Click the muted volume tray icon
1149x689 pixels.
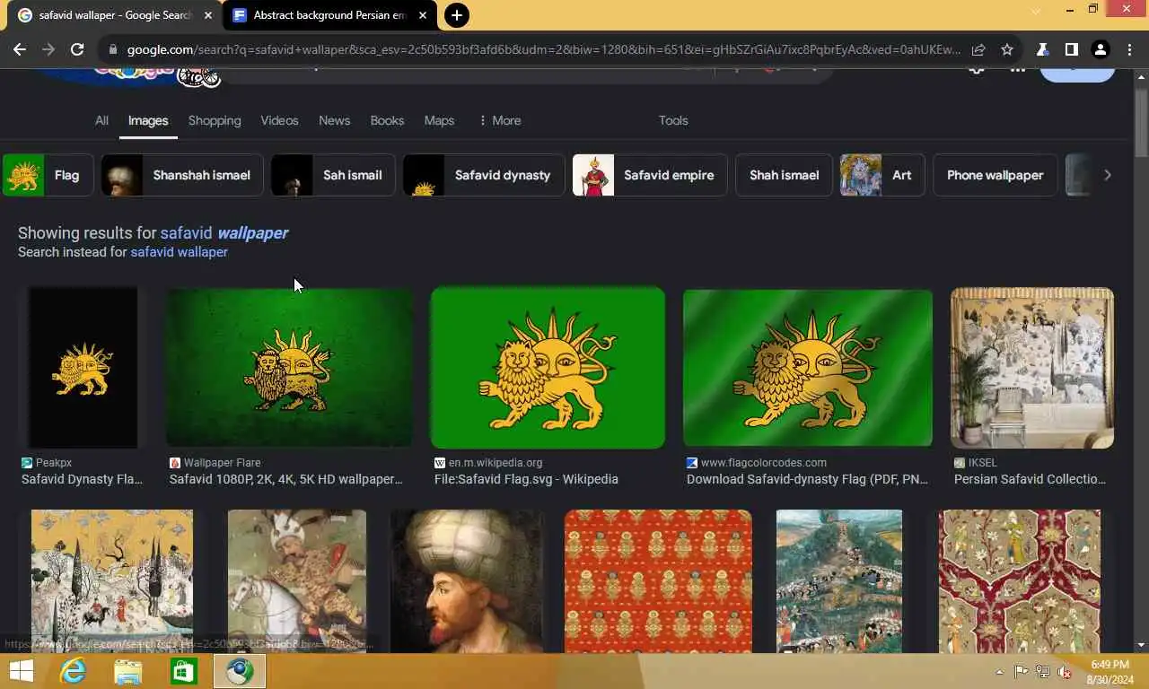pos(1065,672)
